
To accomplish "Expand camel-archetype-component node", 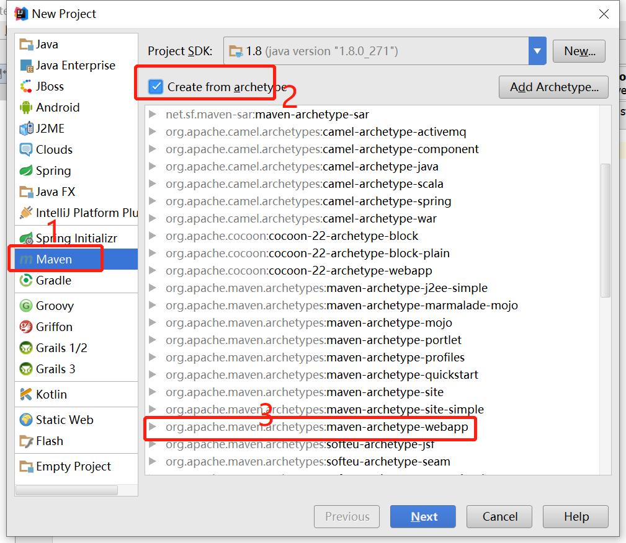I will tap(152, 149).
